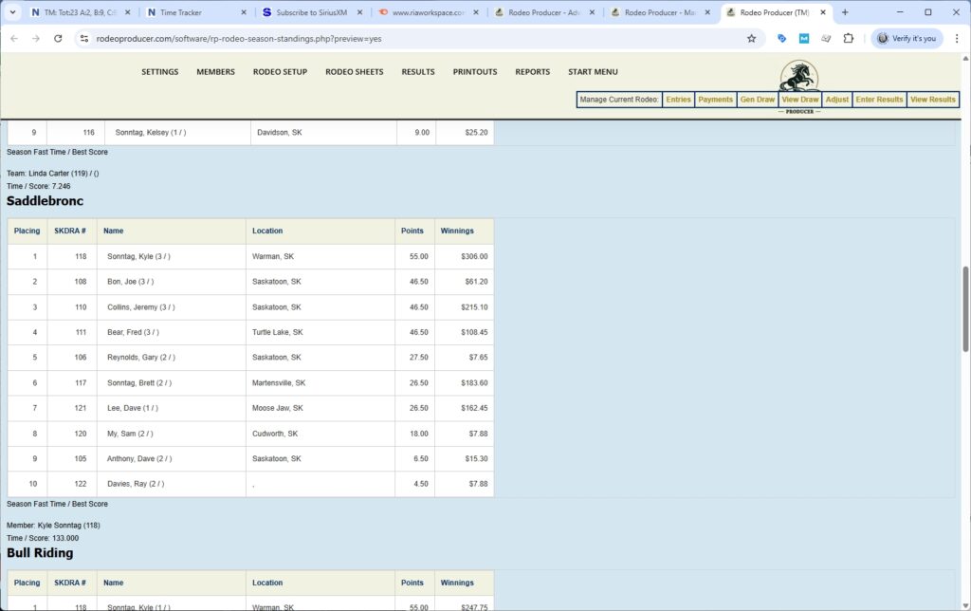
Task: Open the browser Extensions puzzle icon
Action: tap(849, 38)
